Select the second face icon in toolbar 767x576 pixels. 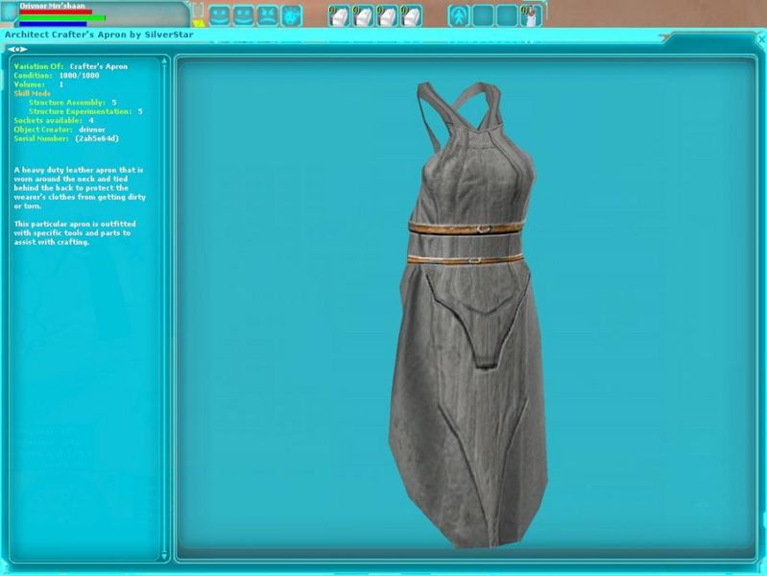tap(244, 15)
